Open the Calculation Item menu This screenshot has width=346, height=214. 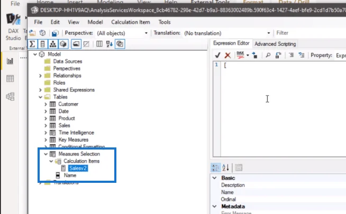pyautogui.click(x=131, y=22)
